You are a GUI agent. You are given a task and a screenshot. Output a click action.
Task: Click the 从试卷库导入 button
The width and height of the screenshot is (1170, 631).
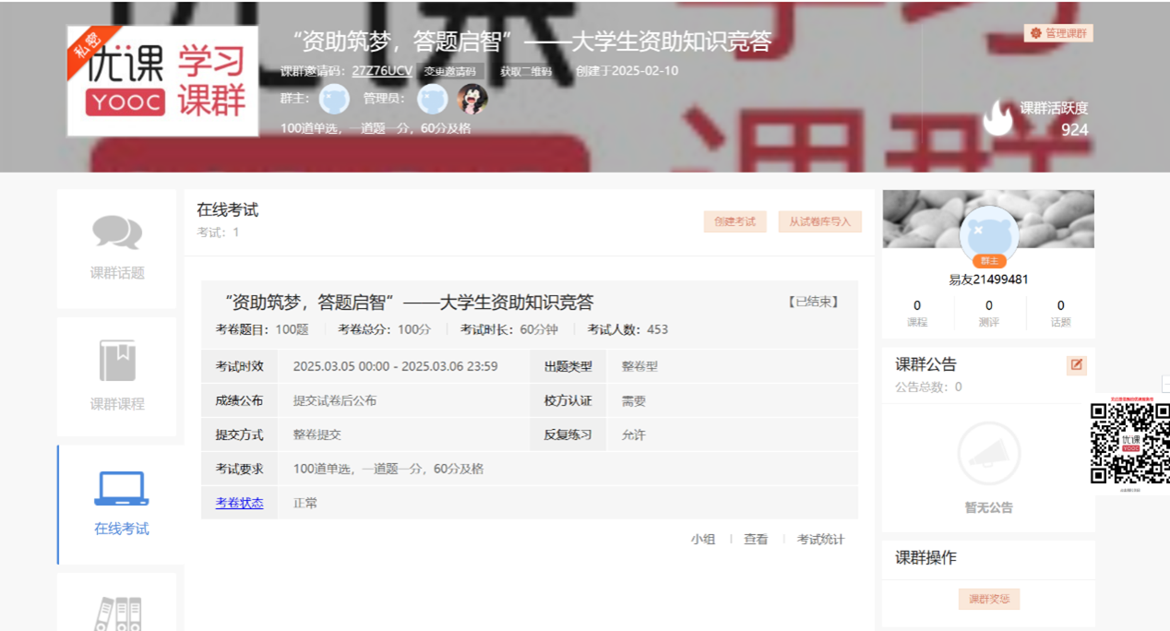[x=819, y=221]
